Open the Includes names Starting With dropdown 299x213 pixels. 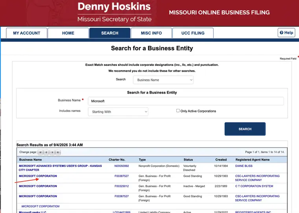pyautogui.click(x=118, y=112)
